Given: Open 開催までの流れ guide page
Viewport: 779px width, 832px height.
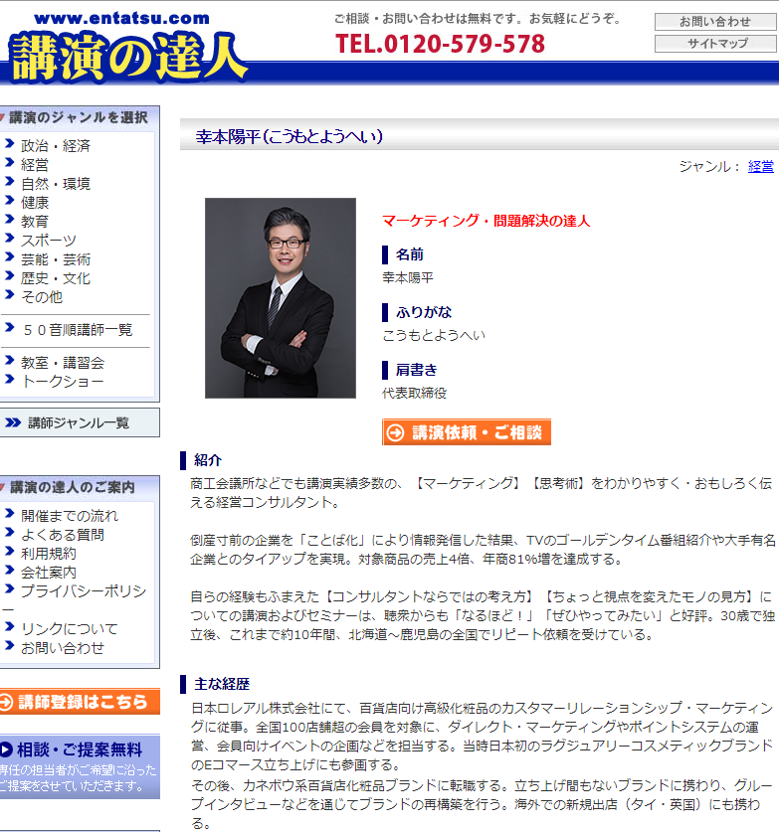Looking at the screenshot, I should pyautogui.click(x=70, y=515).
